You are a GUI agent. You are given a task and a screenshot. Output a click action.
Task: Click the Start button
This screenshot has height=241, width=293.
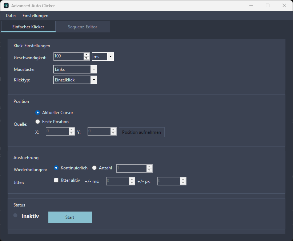[70, 217]
